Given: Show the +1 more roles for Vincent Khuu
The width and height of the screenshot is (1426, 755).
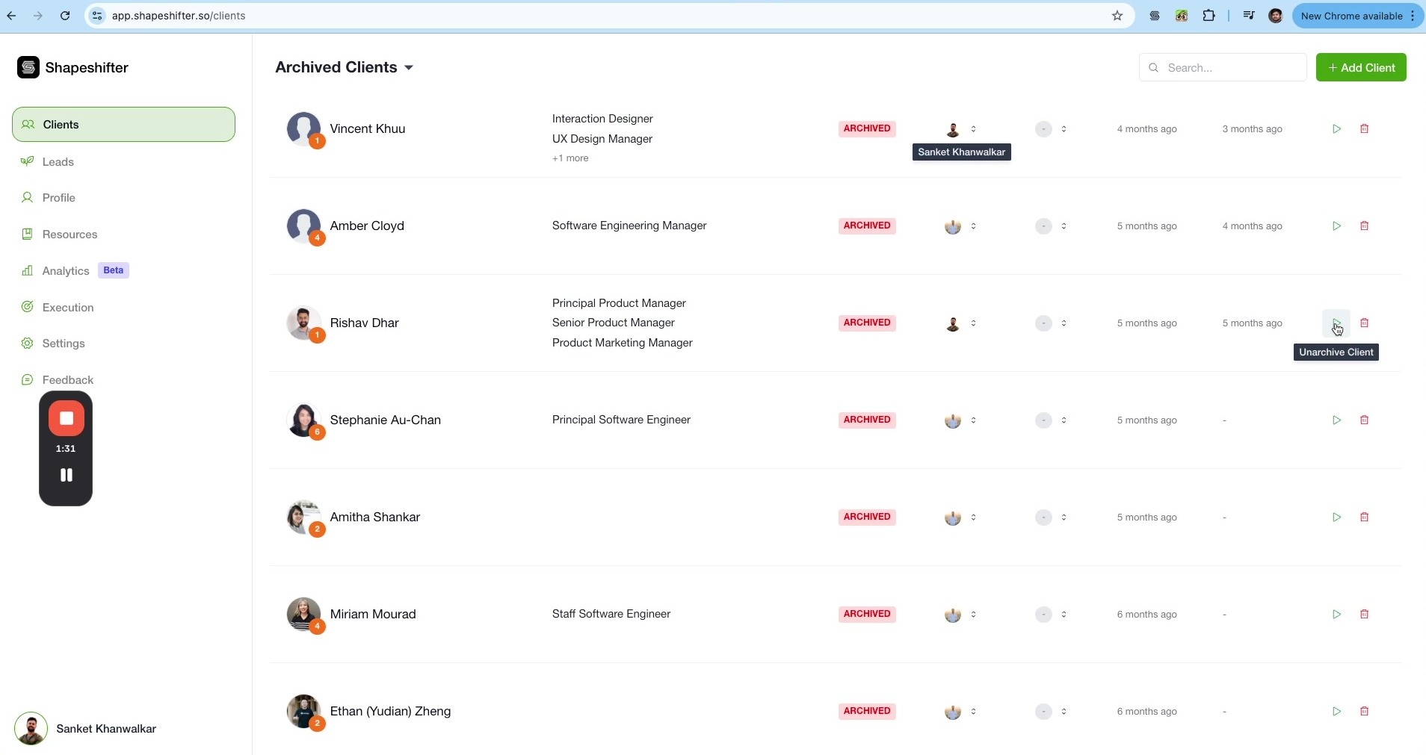Looking at the screenshot, I should click(x=570, y=158).
